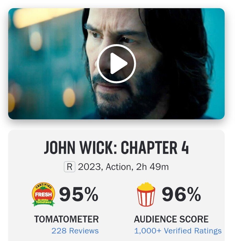
Task: Click the Certified Fresh tomato badge
Action: point(43,194)
